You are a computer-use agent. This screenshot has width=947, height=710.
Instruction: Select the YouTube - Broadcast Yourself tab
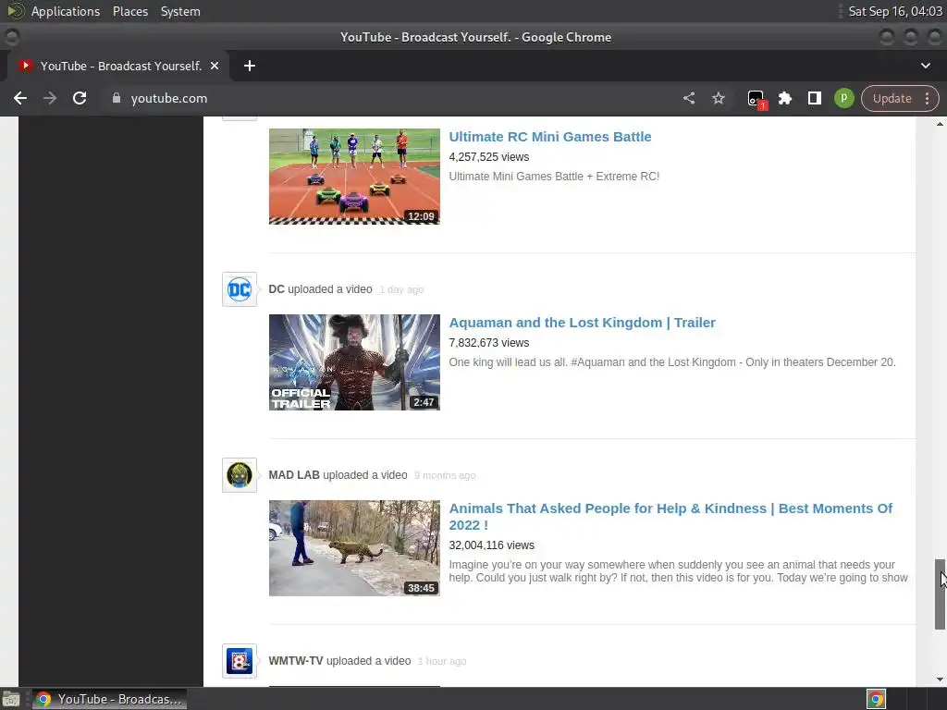[x=118, y=66]
